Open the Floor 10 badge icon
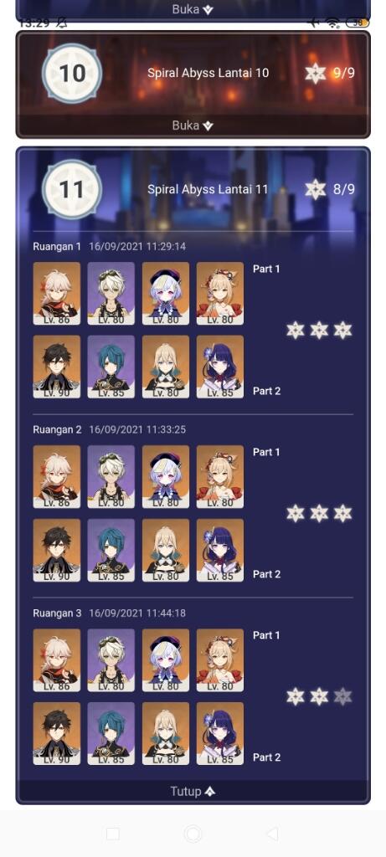This screenshot has height=857, width=386. pos(72,74)
